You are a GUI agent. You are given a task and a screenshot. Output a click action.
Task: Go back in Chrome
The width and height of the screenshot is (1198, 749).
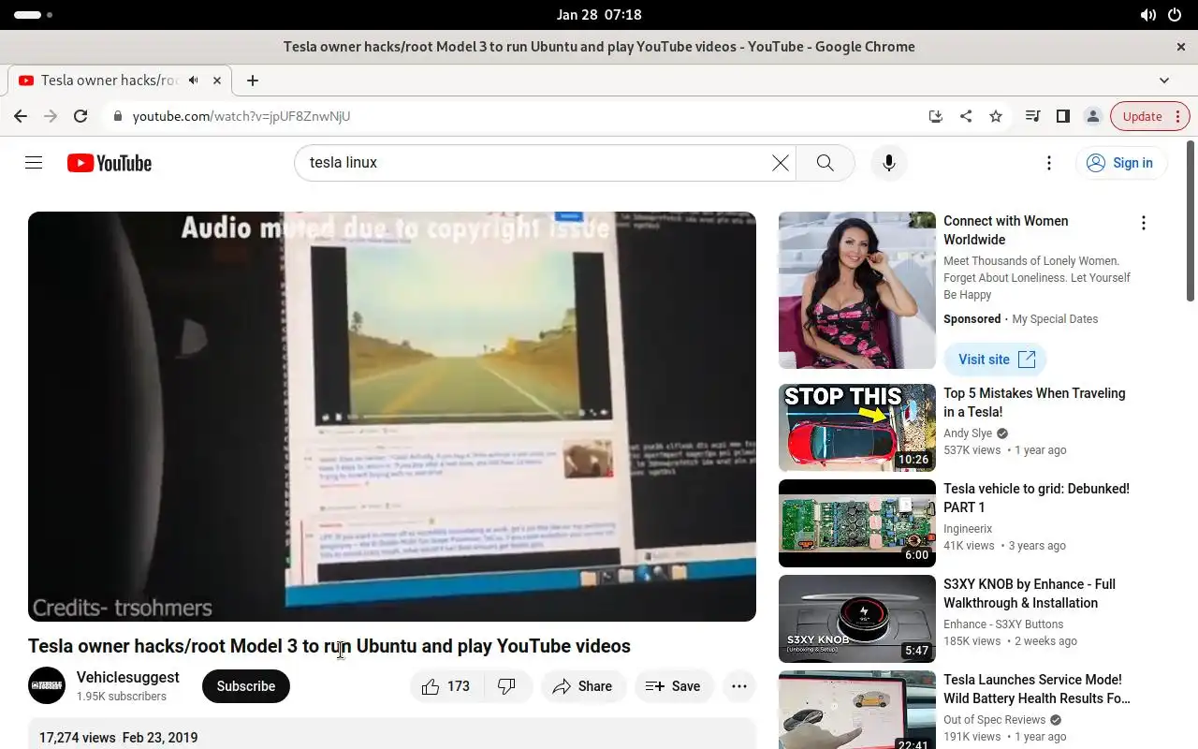coord(21,116)
